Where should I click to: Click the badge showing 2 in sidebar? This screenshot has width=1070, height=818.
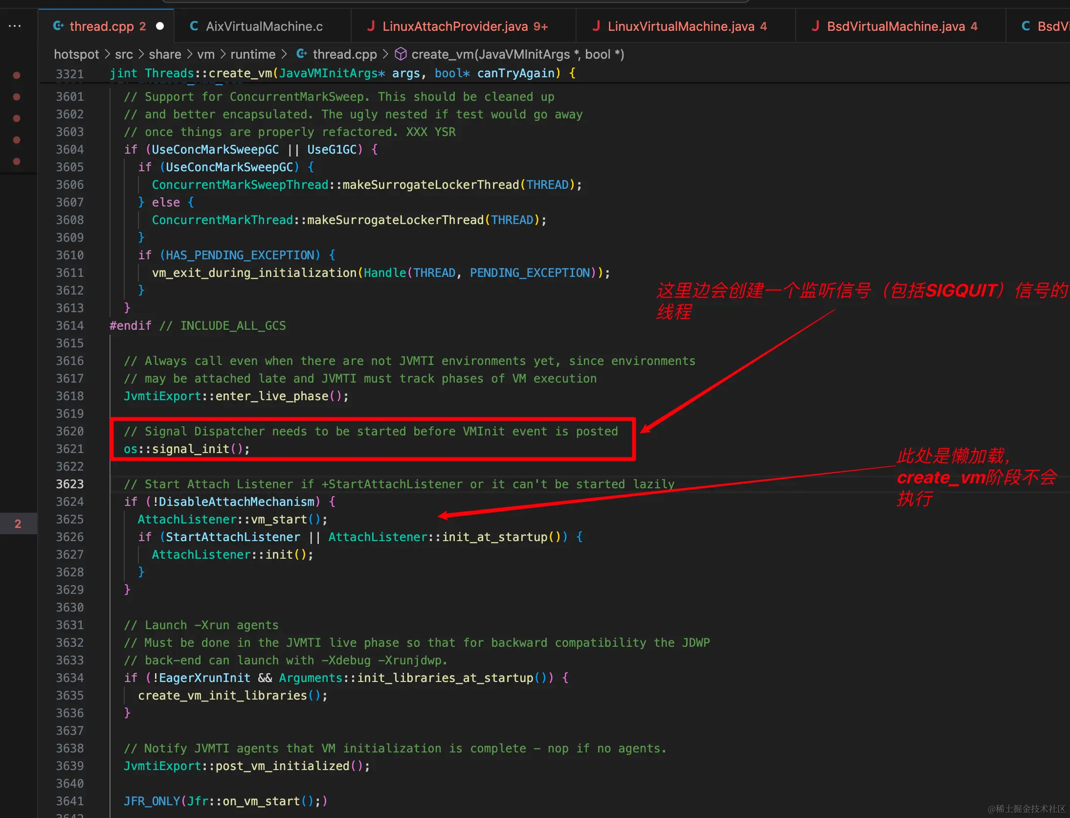click(18, 524)
